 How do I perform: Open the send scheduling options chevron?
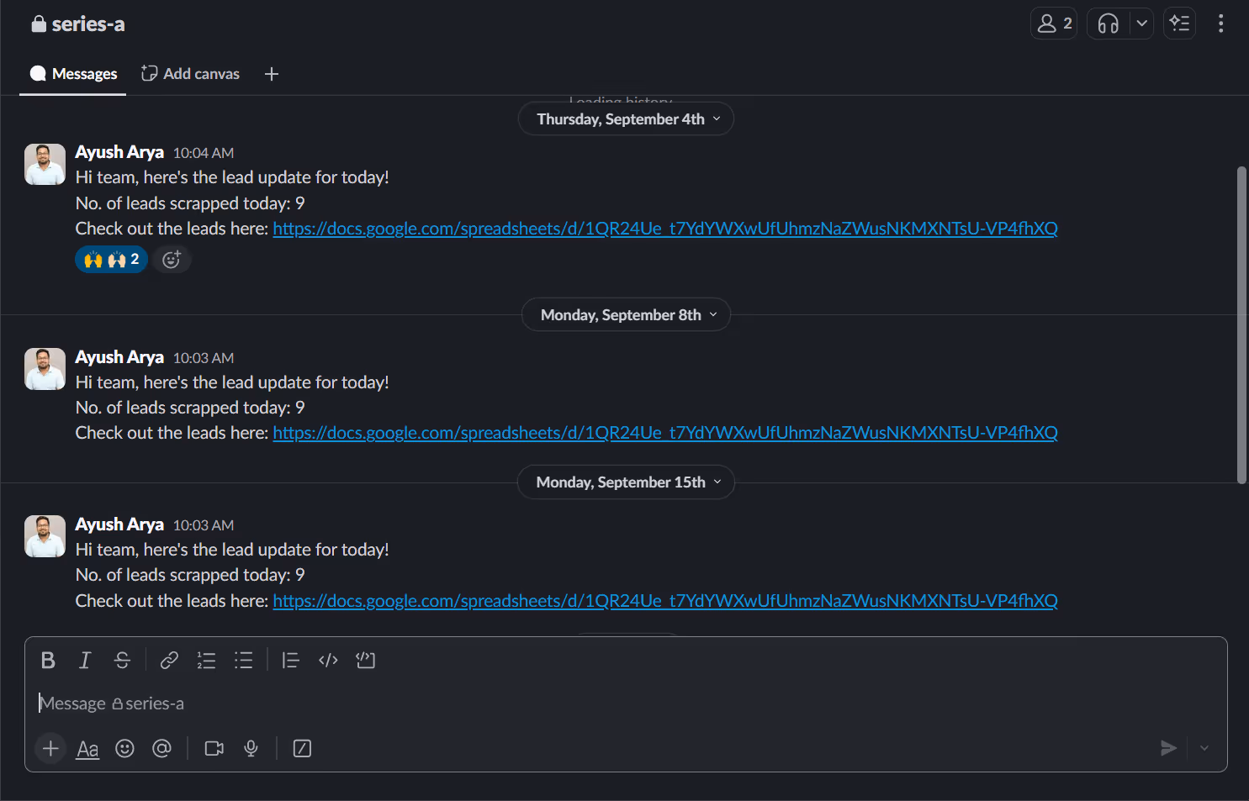pos(1204,748)
